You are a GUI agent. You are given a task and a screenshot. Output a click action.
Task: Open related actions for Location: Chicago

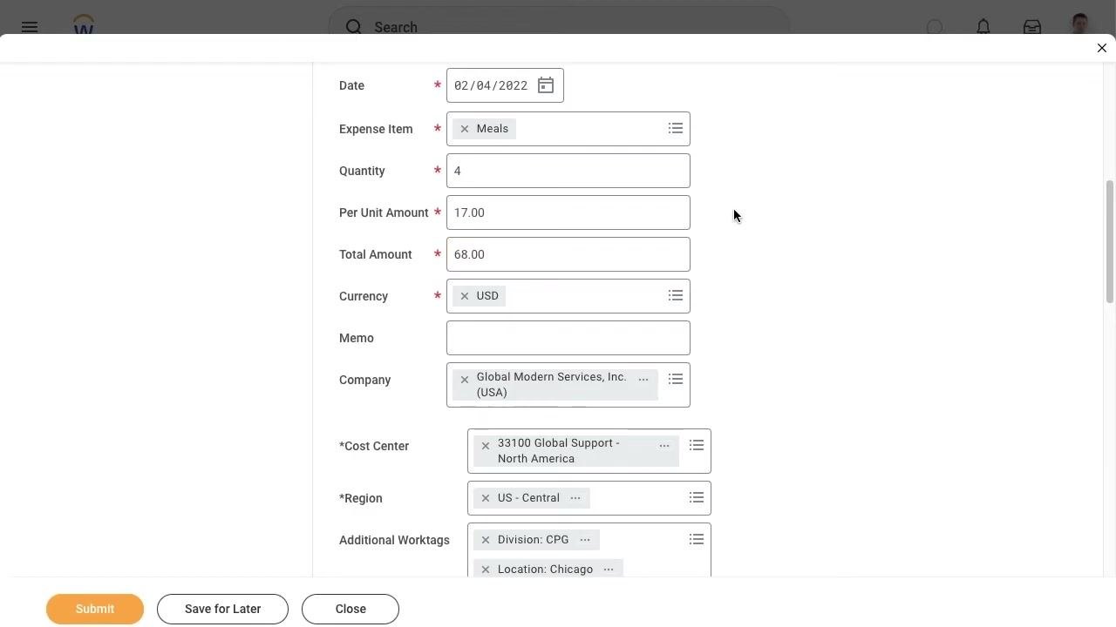(609, 570)
